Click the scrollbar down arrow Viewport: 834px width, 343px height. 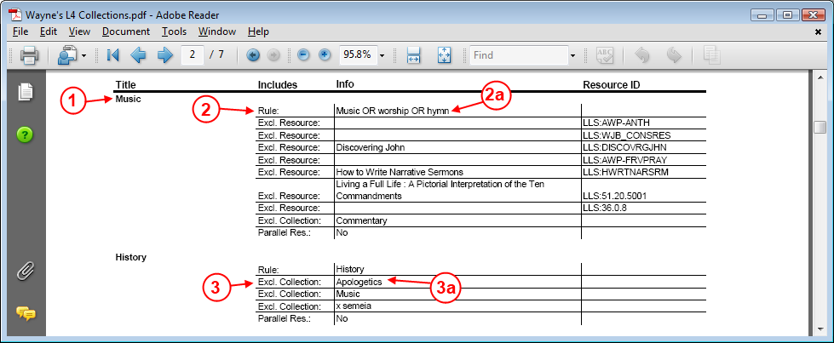coord(820,329)
